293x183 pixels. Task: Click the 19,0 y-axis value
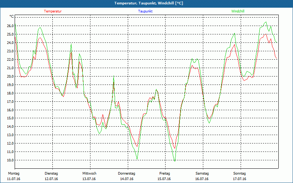11,85
